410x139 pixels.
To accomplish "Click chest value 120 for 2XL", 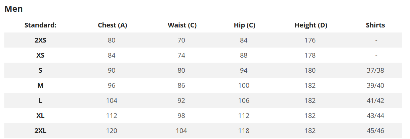I will 112,131.
